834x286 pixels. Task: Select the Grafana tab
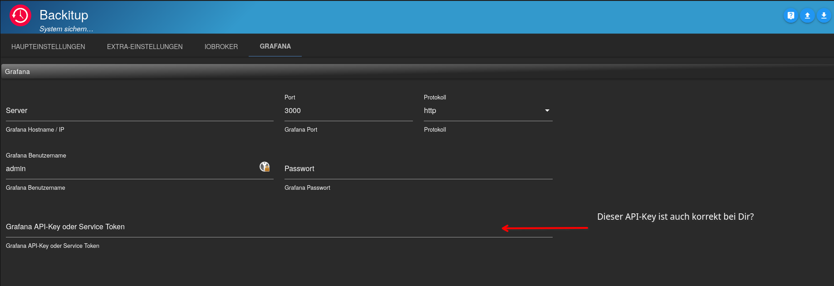click(x=275, y=46)
